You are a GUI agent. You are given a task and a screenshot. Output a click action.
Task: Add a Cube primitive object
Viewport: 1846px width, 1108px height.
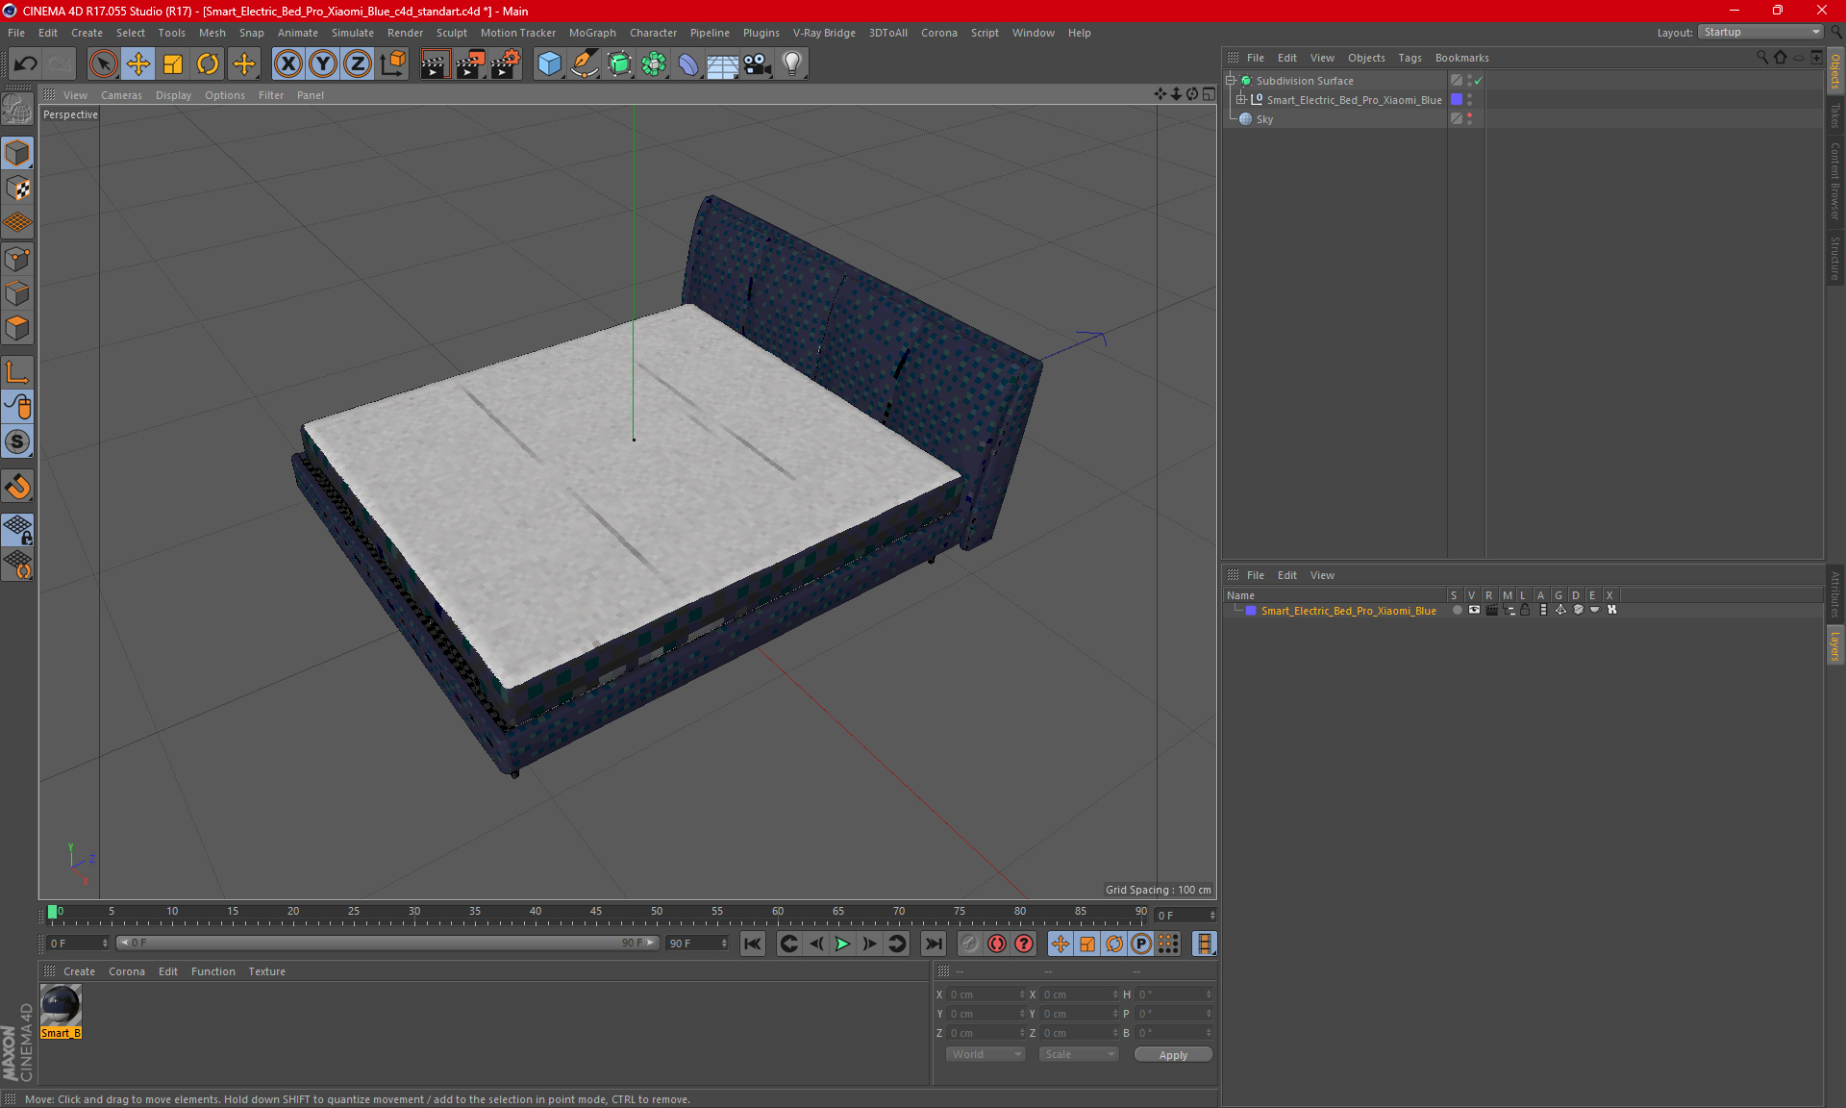tap(549, 64)
